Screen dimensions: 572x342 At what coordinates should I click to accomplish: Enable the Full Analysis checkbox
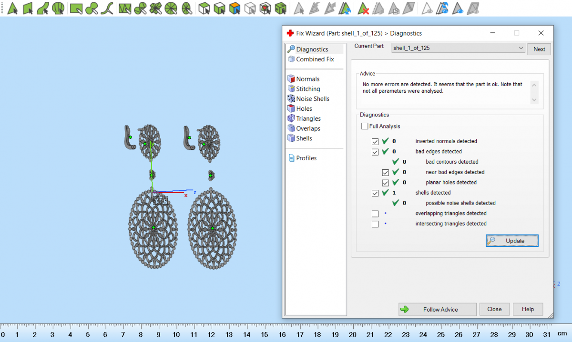[x=365, y=127]
